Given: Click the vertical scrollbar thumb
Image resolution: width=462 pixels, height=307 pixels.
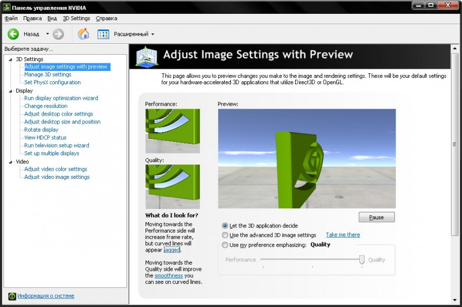Looking at the screenshot, I should click(454, 144).
